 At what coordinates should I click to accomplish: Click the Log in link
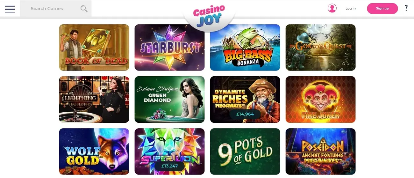coord(351,8)
